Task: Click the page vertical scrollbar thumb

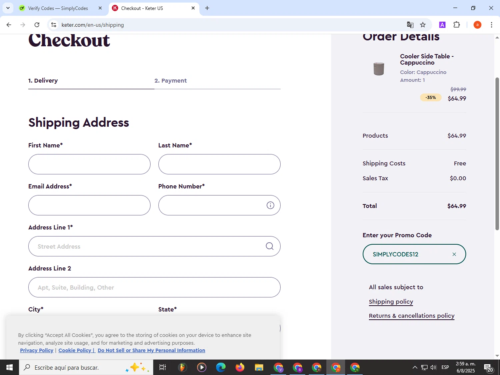Action: 497,154
